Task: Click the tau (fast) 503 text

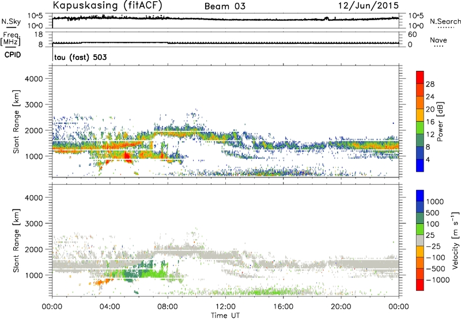Action: (x=80, y=57)
